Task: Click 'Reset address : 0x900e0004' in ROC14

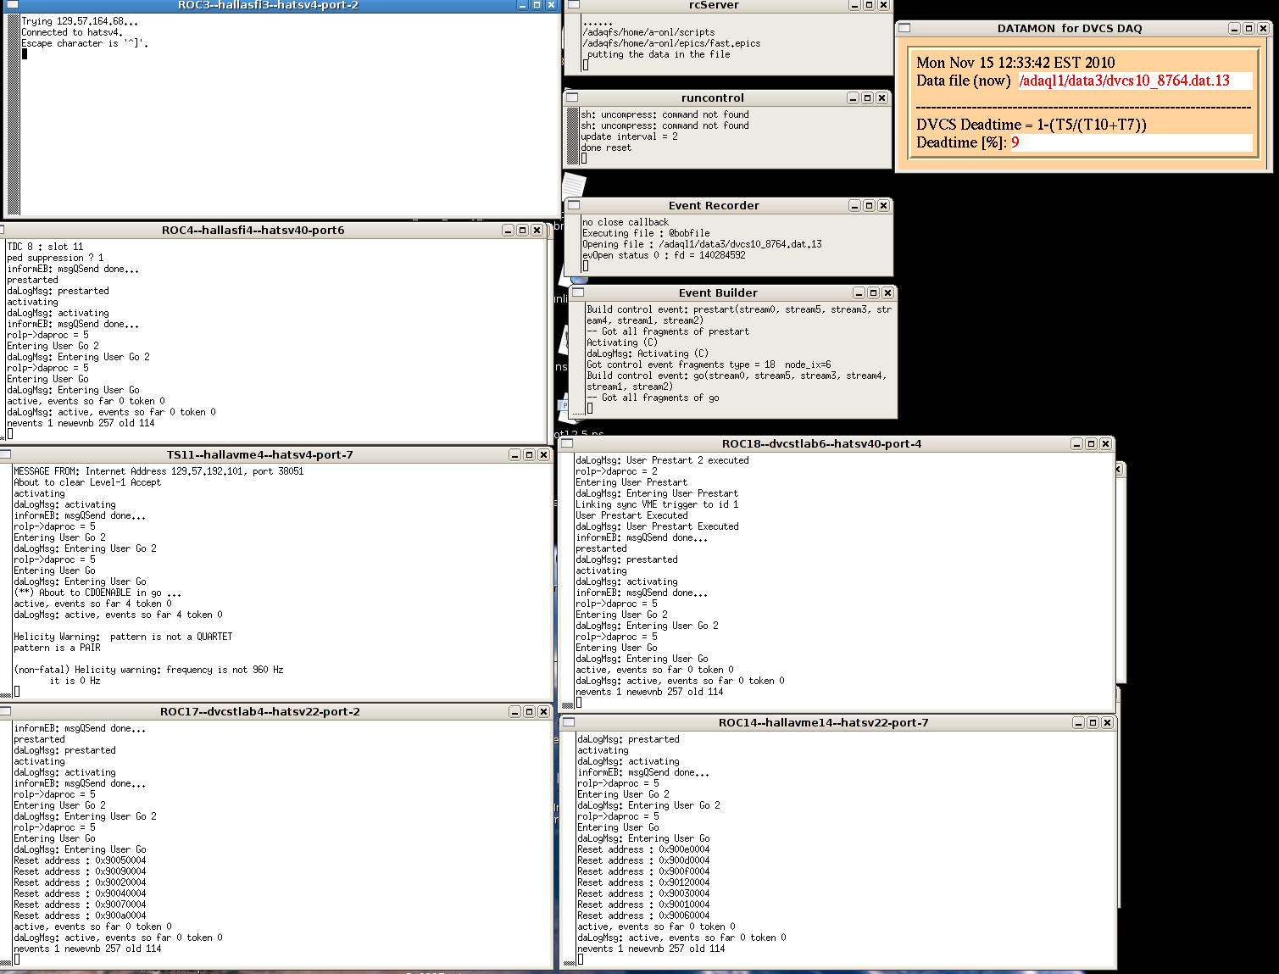Action: [x=643, y=849]
